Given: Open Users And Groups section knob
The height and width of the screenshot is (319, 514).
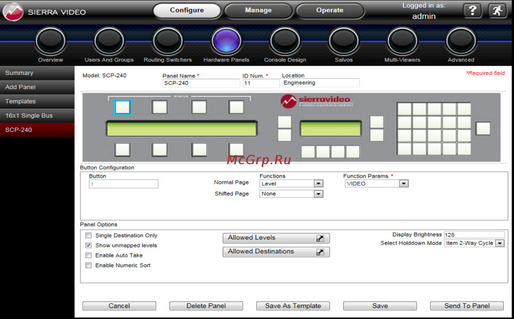Looking at the screenshot, I should (109, 41).
